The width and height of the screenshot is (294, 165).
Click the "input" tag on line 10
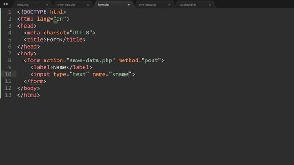[42, 74]
